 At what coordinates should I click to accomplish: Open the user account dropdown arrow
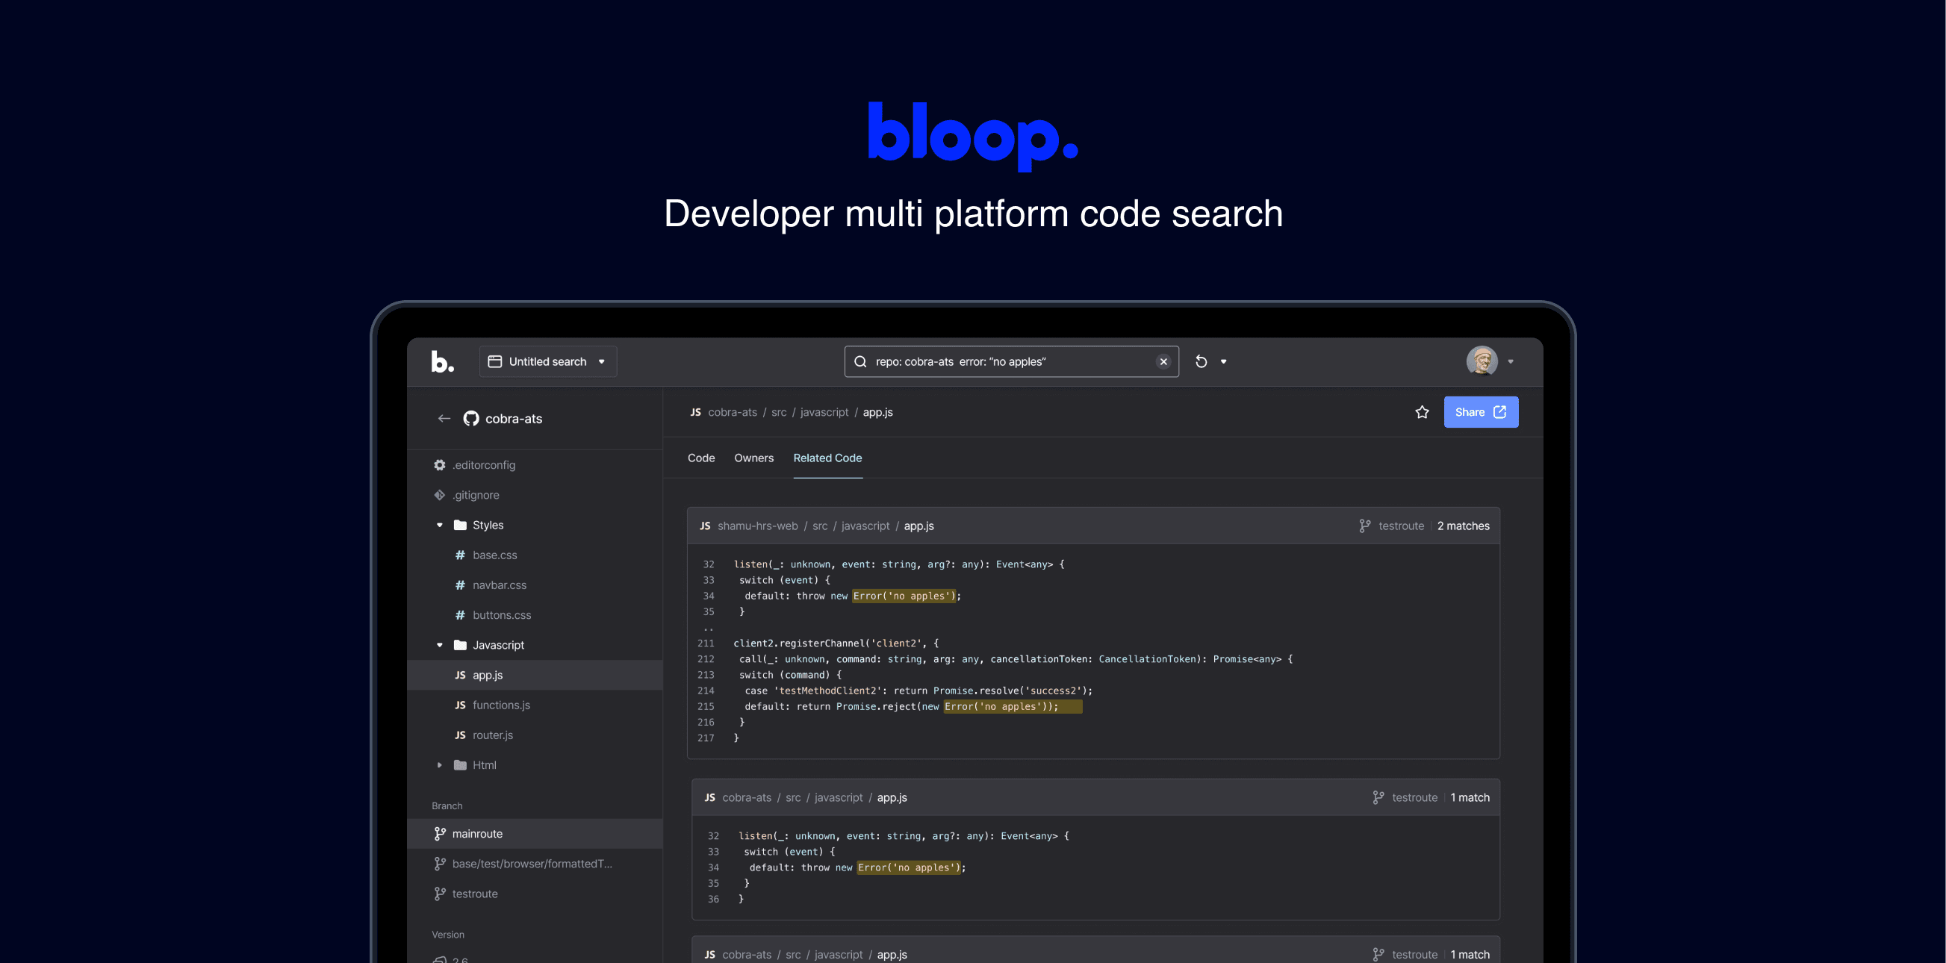point(1510,361)
